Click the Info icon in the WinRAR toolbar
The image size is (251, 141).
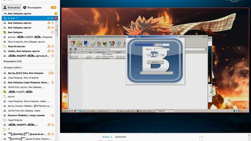click(118, 43)
